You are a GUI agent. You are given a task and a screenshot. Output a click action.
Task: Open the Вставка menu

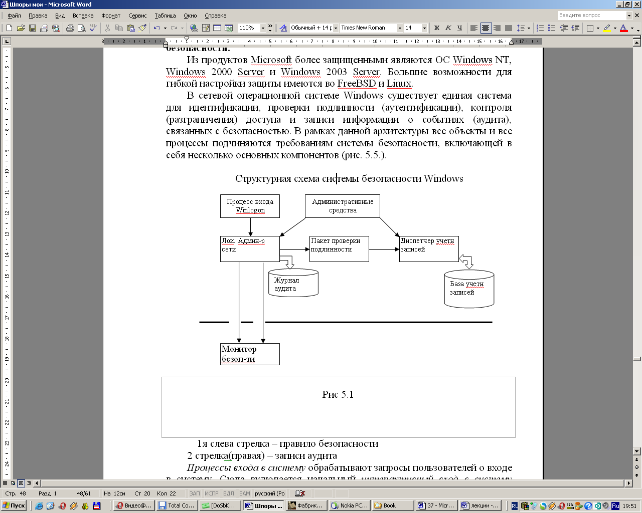click(83, 16)
